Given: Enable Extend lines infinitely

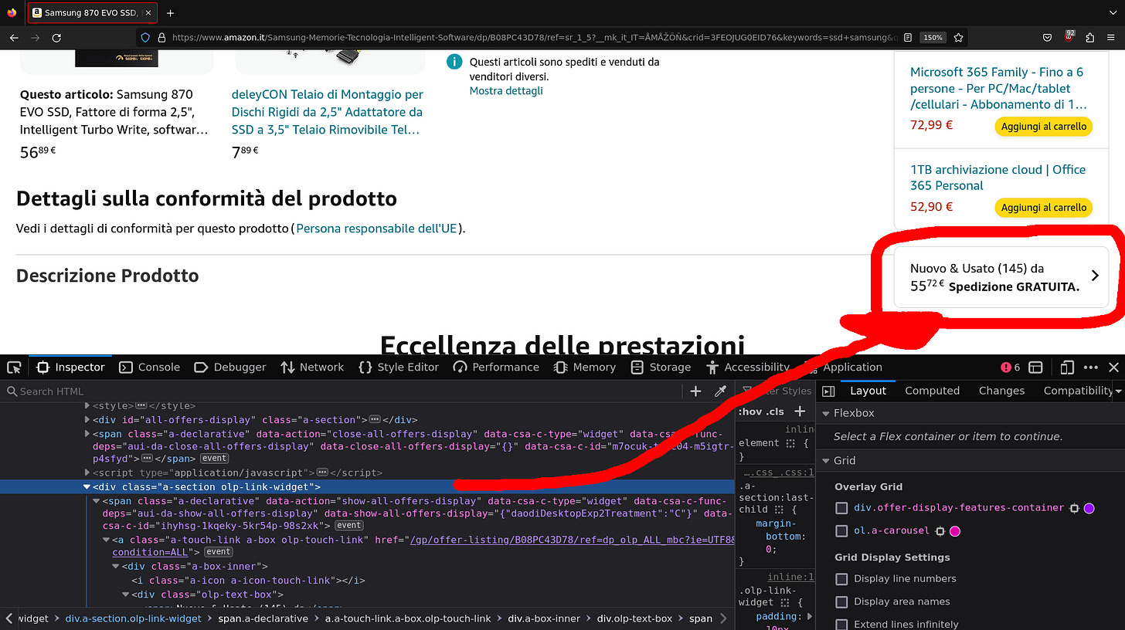Looking at the screenshot, I should [841, 624].
